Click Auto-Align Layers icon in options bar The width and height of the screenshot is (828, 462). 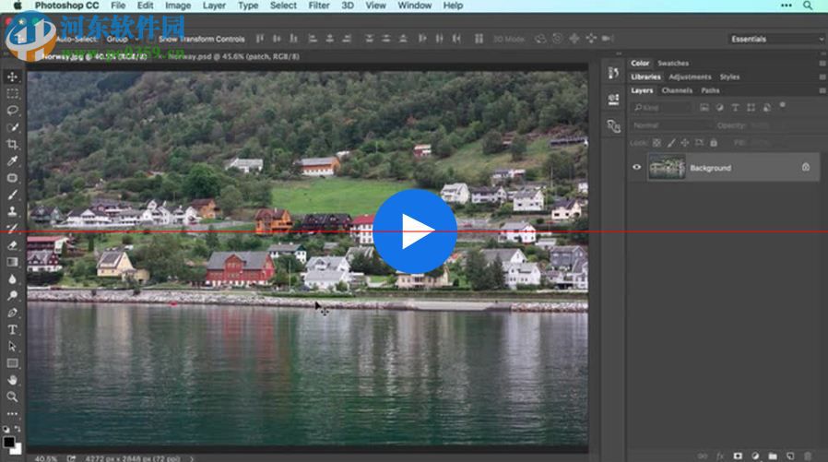tap(479, 39)
